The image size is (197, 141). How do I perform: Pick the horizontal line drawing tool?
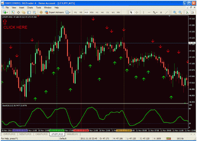[149, 12]
